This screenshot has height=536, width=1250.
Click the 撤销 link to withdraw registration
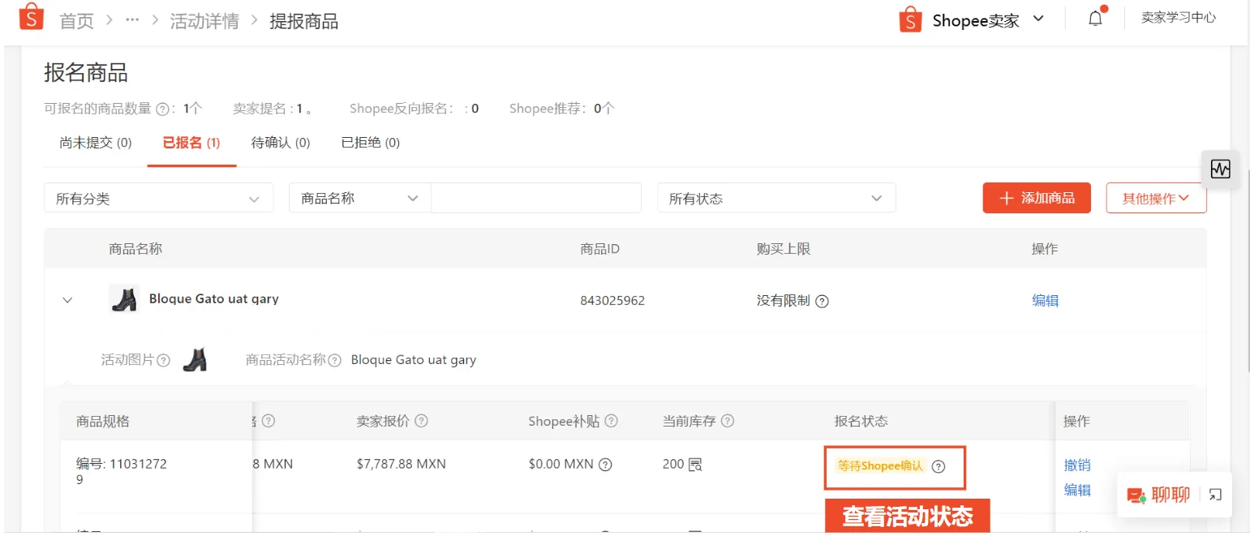click(1077, 464)
